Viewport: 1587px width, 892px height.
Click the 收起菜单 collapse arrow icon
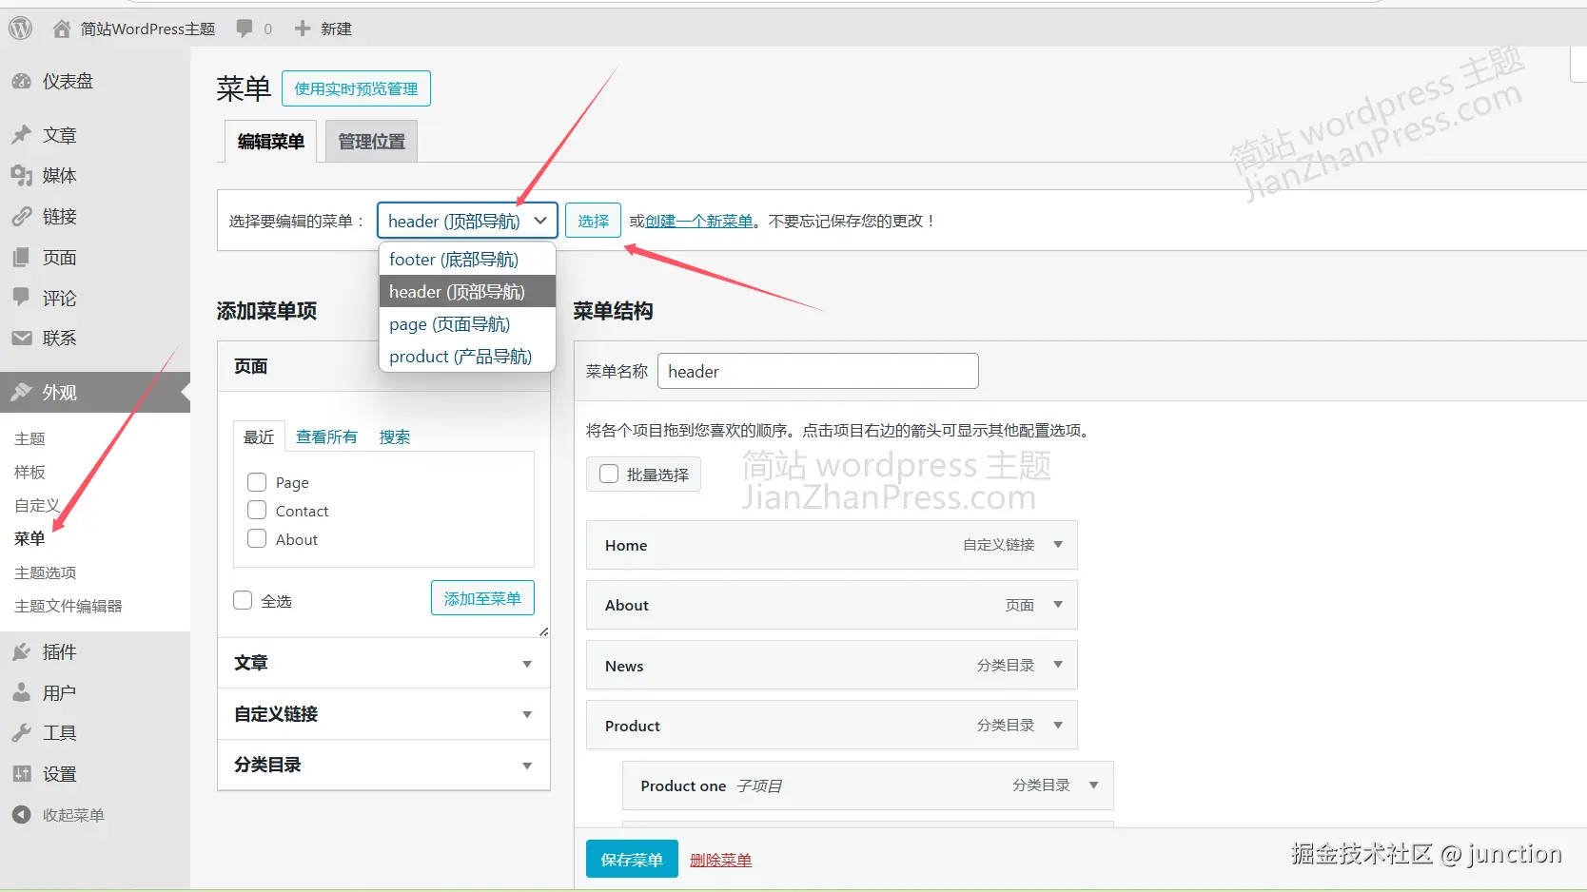tap(22, 815)
